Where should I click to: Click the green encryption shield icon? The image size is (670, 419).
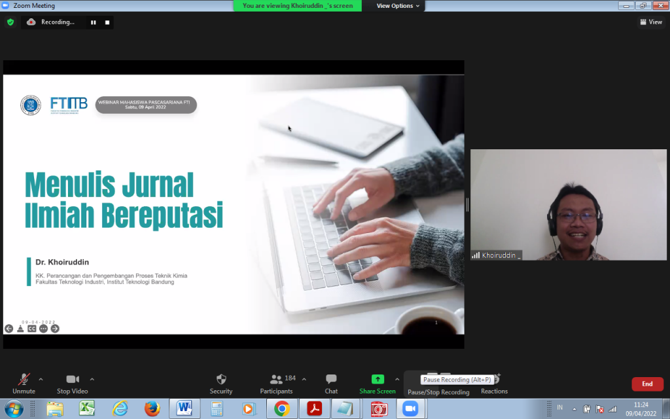coord(10,22)
